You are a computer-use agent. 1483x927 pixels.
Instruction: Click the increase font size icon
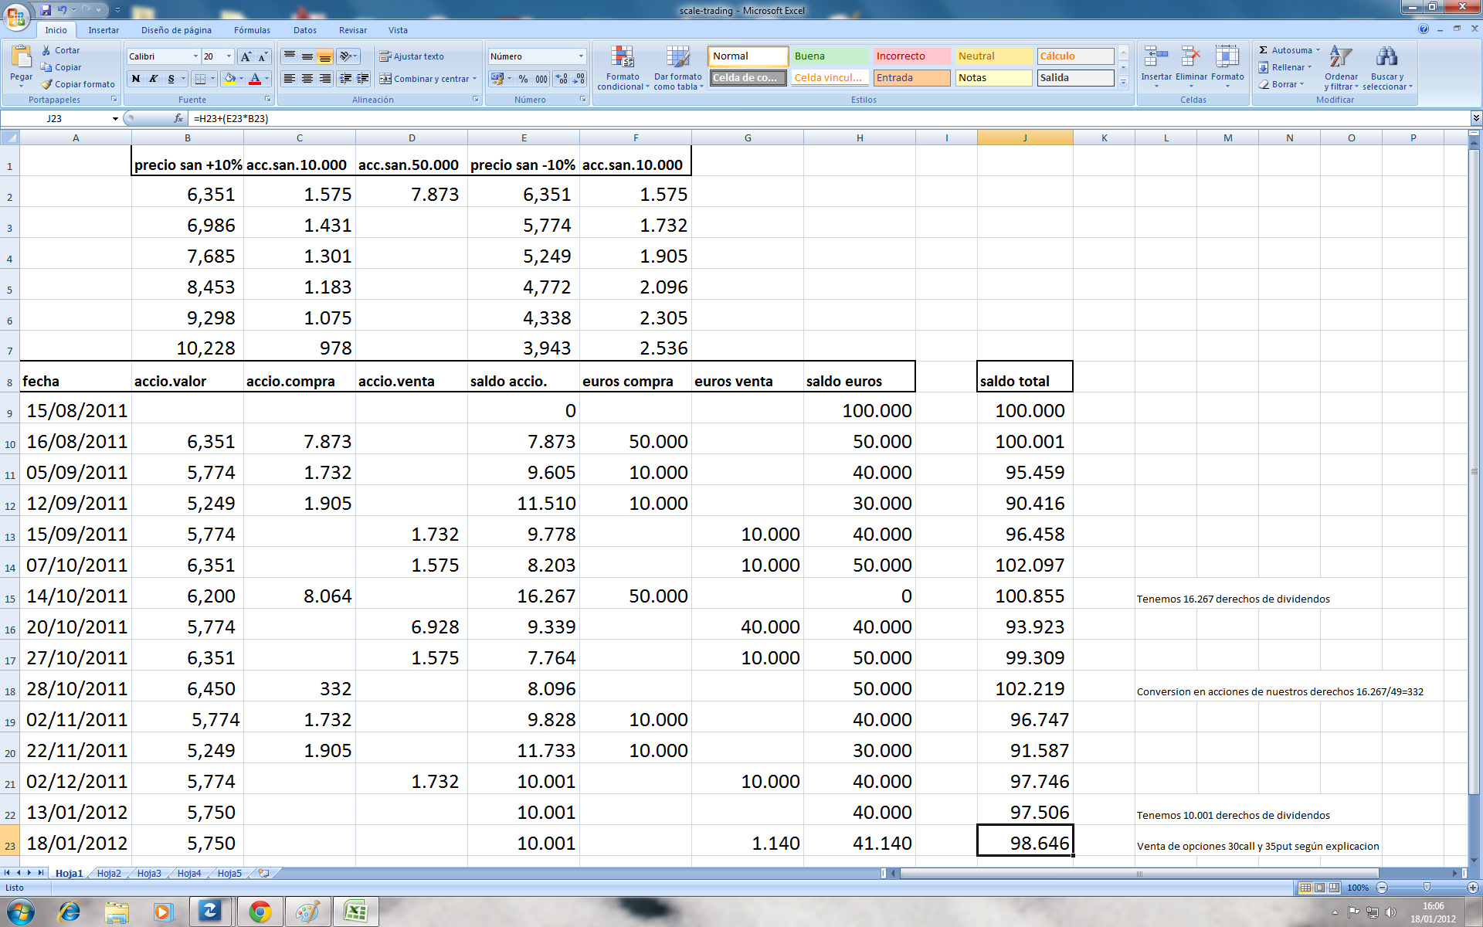(246, 56)
